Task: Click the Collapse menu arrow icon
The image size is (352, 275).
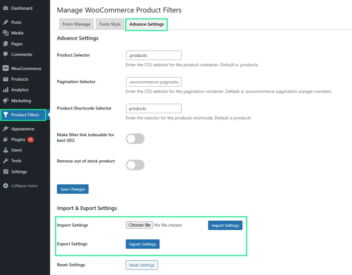Action: (x=5, y=186)
